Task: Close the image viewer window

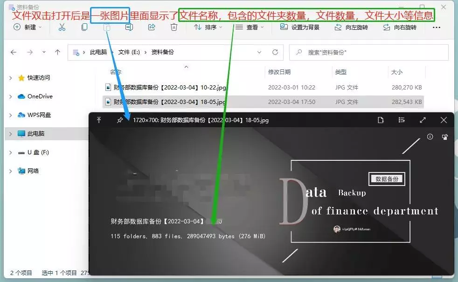Action: point(444,120)
